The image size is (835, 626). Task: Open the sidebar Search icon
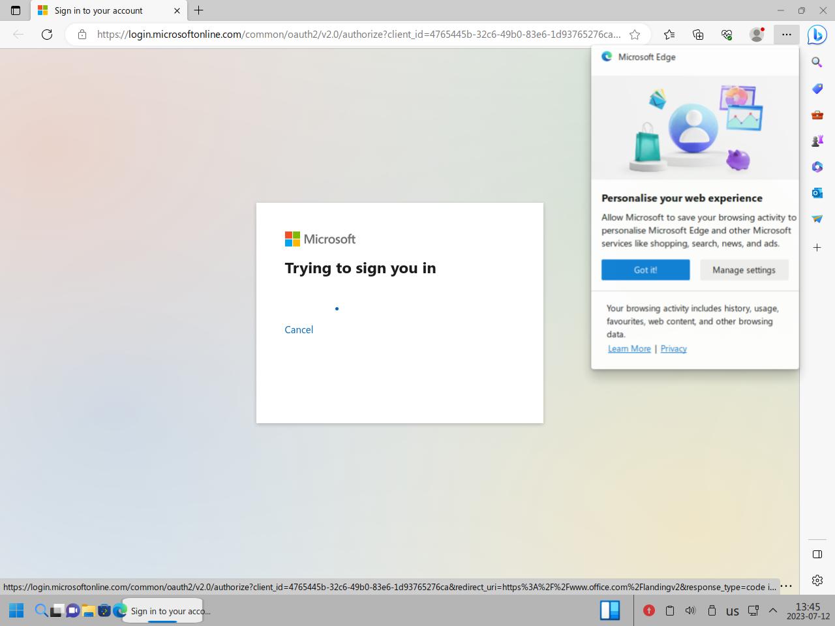click(817, 63)
